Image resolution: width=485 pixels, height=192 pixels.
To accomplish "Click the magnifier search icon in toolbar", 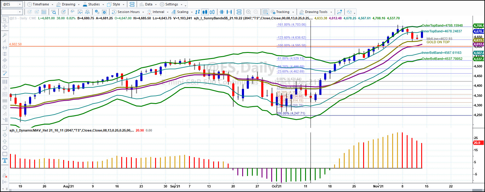I will tap(54, 12).
